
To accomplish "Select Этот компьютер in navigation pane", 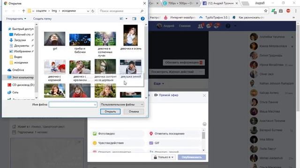I will coord(20,77).
